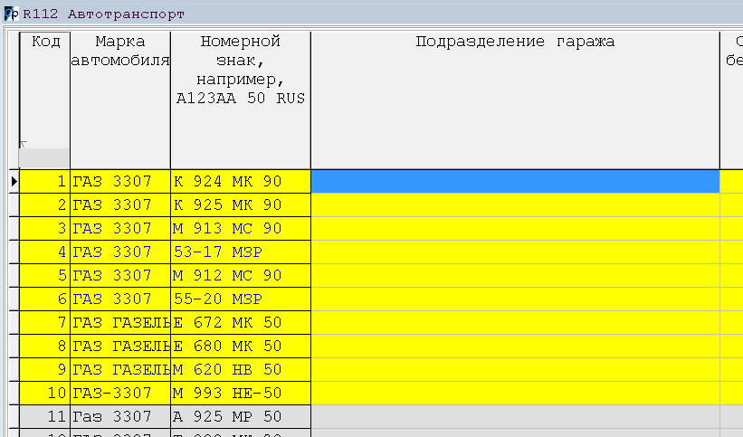
Task: Click the "Код" column header
Action: point(44,42)
